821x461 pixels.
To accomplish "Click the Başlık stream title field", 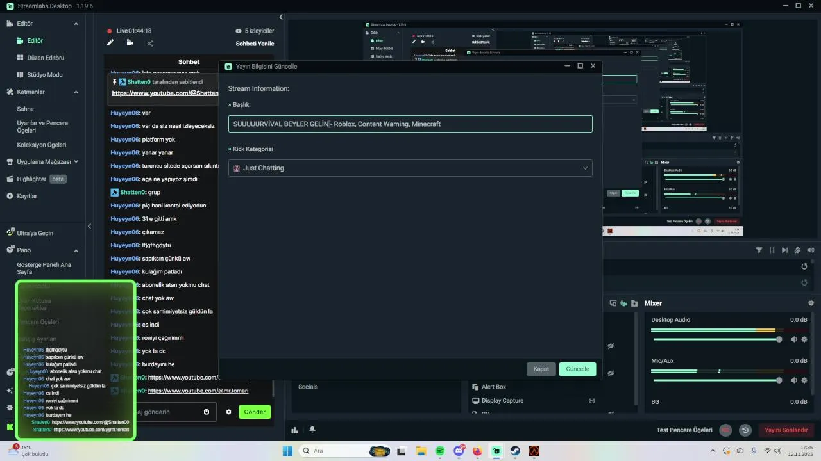I will pyautogui.click(x=410, y=124).
